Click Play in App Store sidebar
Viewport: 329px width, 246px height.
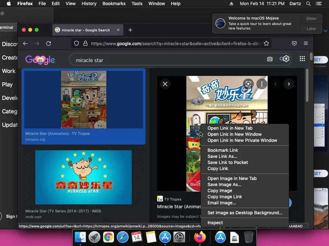[7, 85]
